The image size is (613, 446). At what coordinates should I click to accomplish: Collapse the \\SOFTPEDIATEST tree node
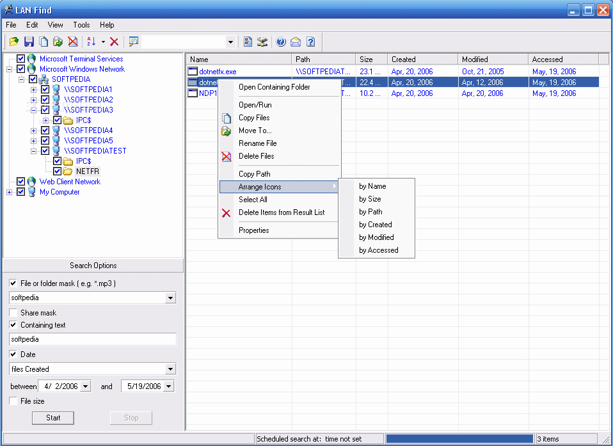(33, 151)
